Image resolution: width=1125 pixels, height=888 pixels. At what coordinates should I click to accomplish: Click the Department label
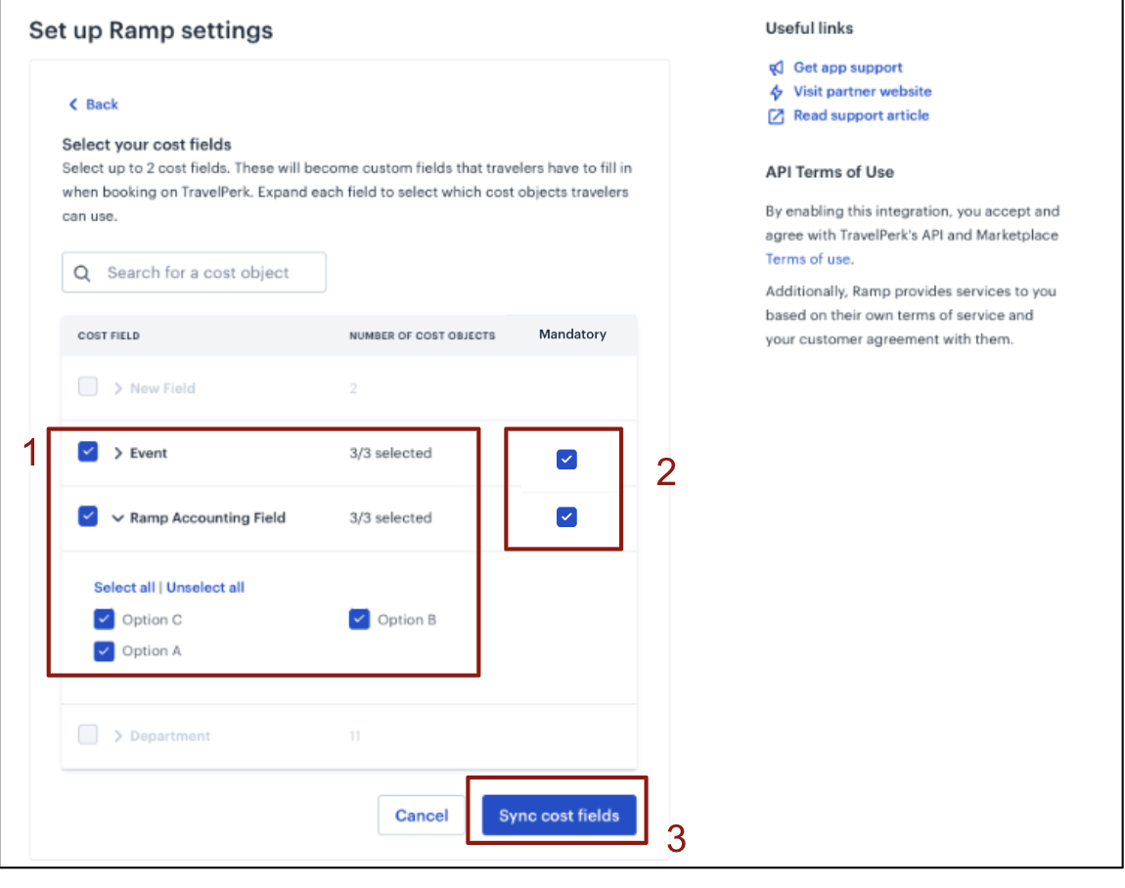170,736
